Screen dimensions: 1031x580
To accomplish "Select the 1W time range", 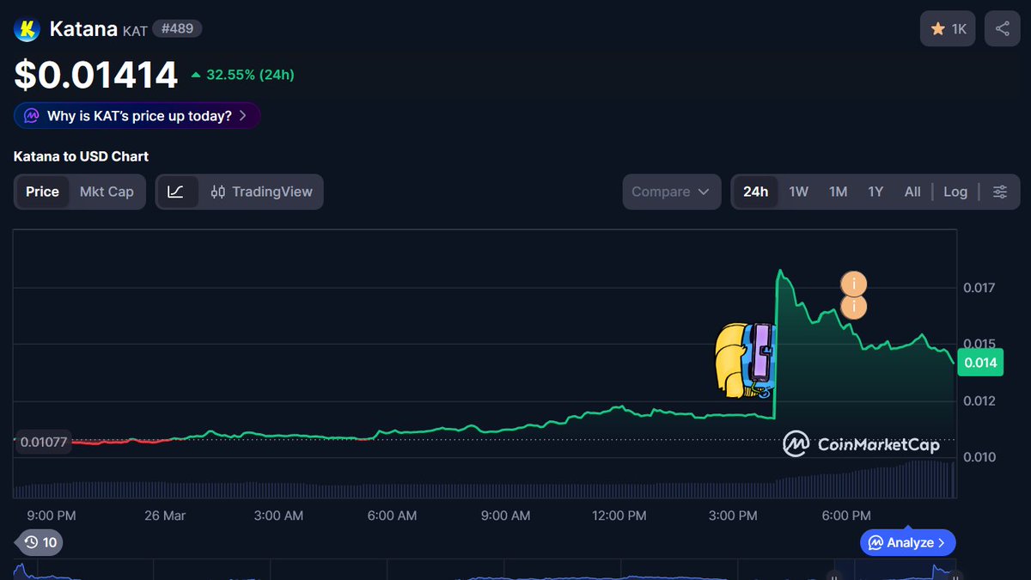I will [799, 192].
